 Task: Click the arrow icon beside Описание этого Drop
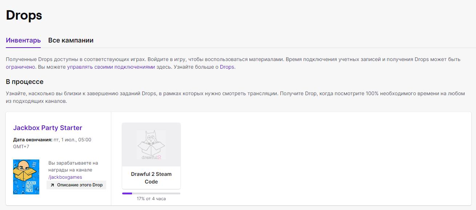click(x=52, y=185)
